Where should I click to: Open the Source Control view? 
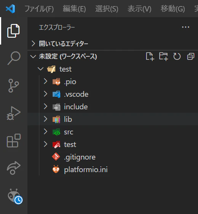click(13, 86)
